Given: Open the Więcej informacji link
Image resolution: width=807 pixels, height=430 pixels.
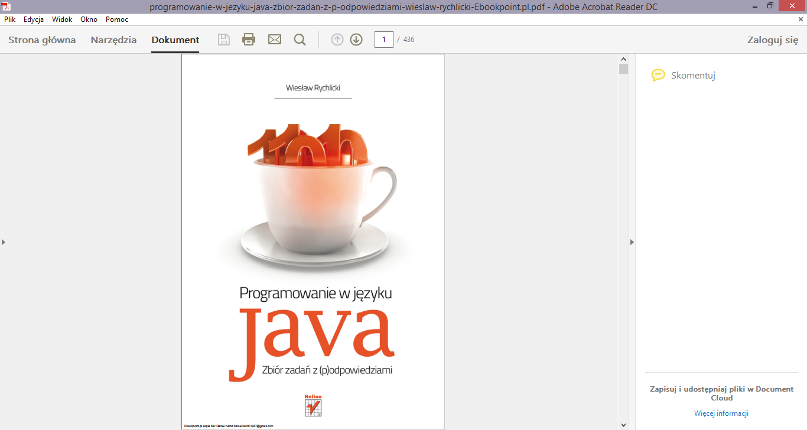Looking at the screenshot, I should (721, 413).
